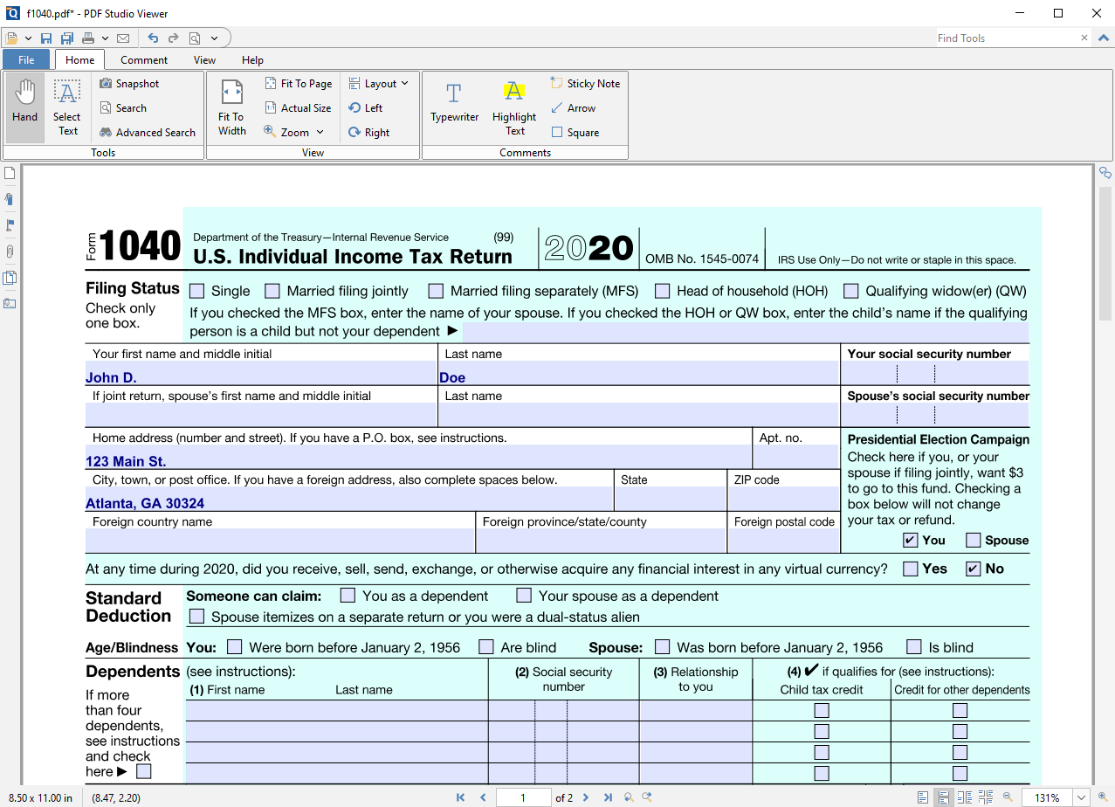Click the Fit To Width view icon

pyautogui.click(x=231, y=107)
